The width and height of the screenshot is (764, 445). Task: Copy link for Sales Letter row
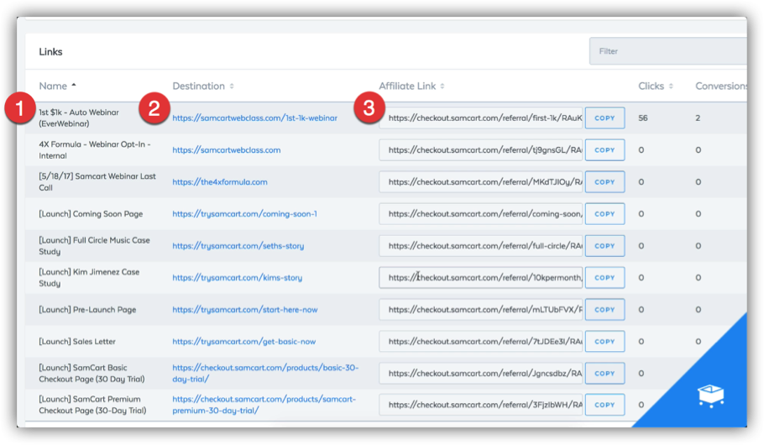click(604, 342)
